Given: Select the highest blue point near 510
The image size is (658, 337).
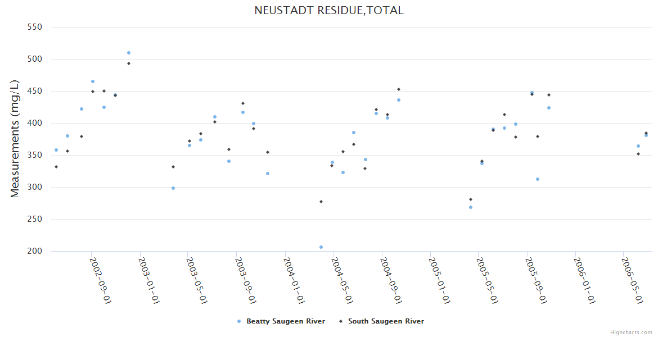Looking at the screenshot, I should click(129, 53).
